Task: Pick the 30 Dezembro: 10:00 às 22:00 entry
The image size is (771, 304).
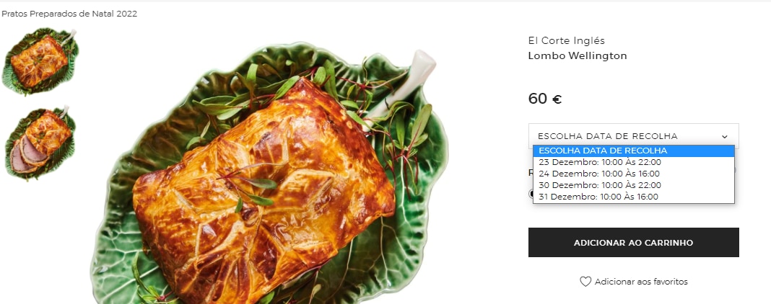Action: pos(633,185)
